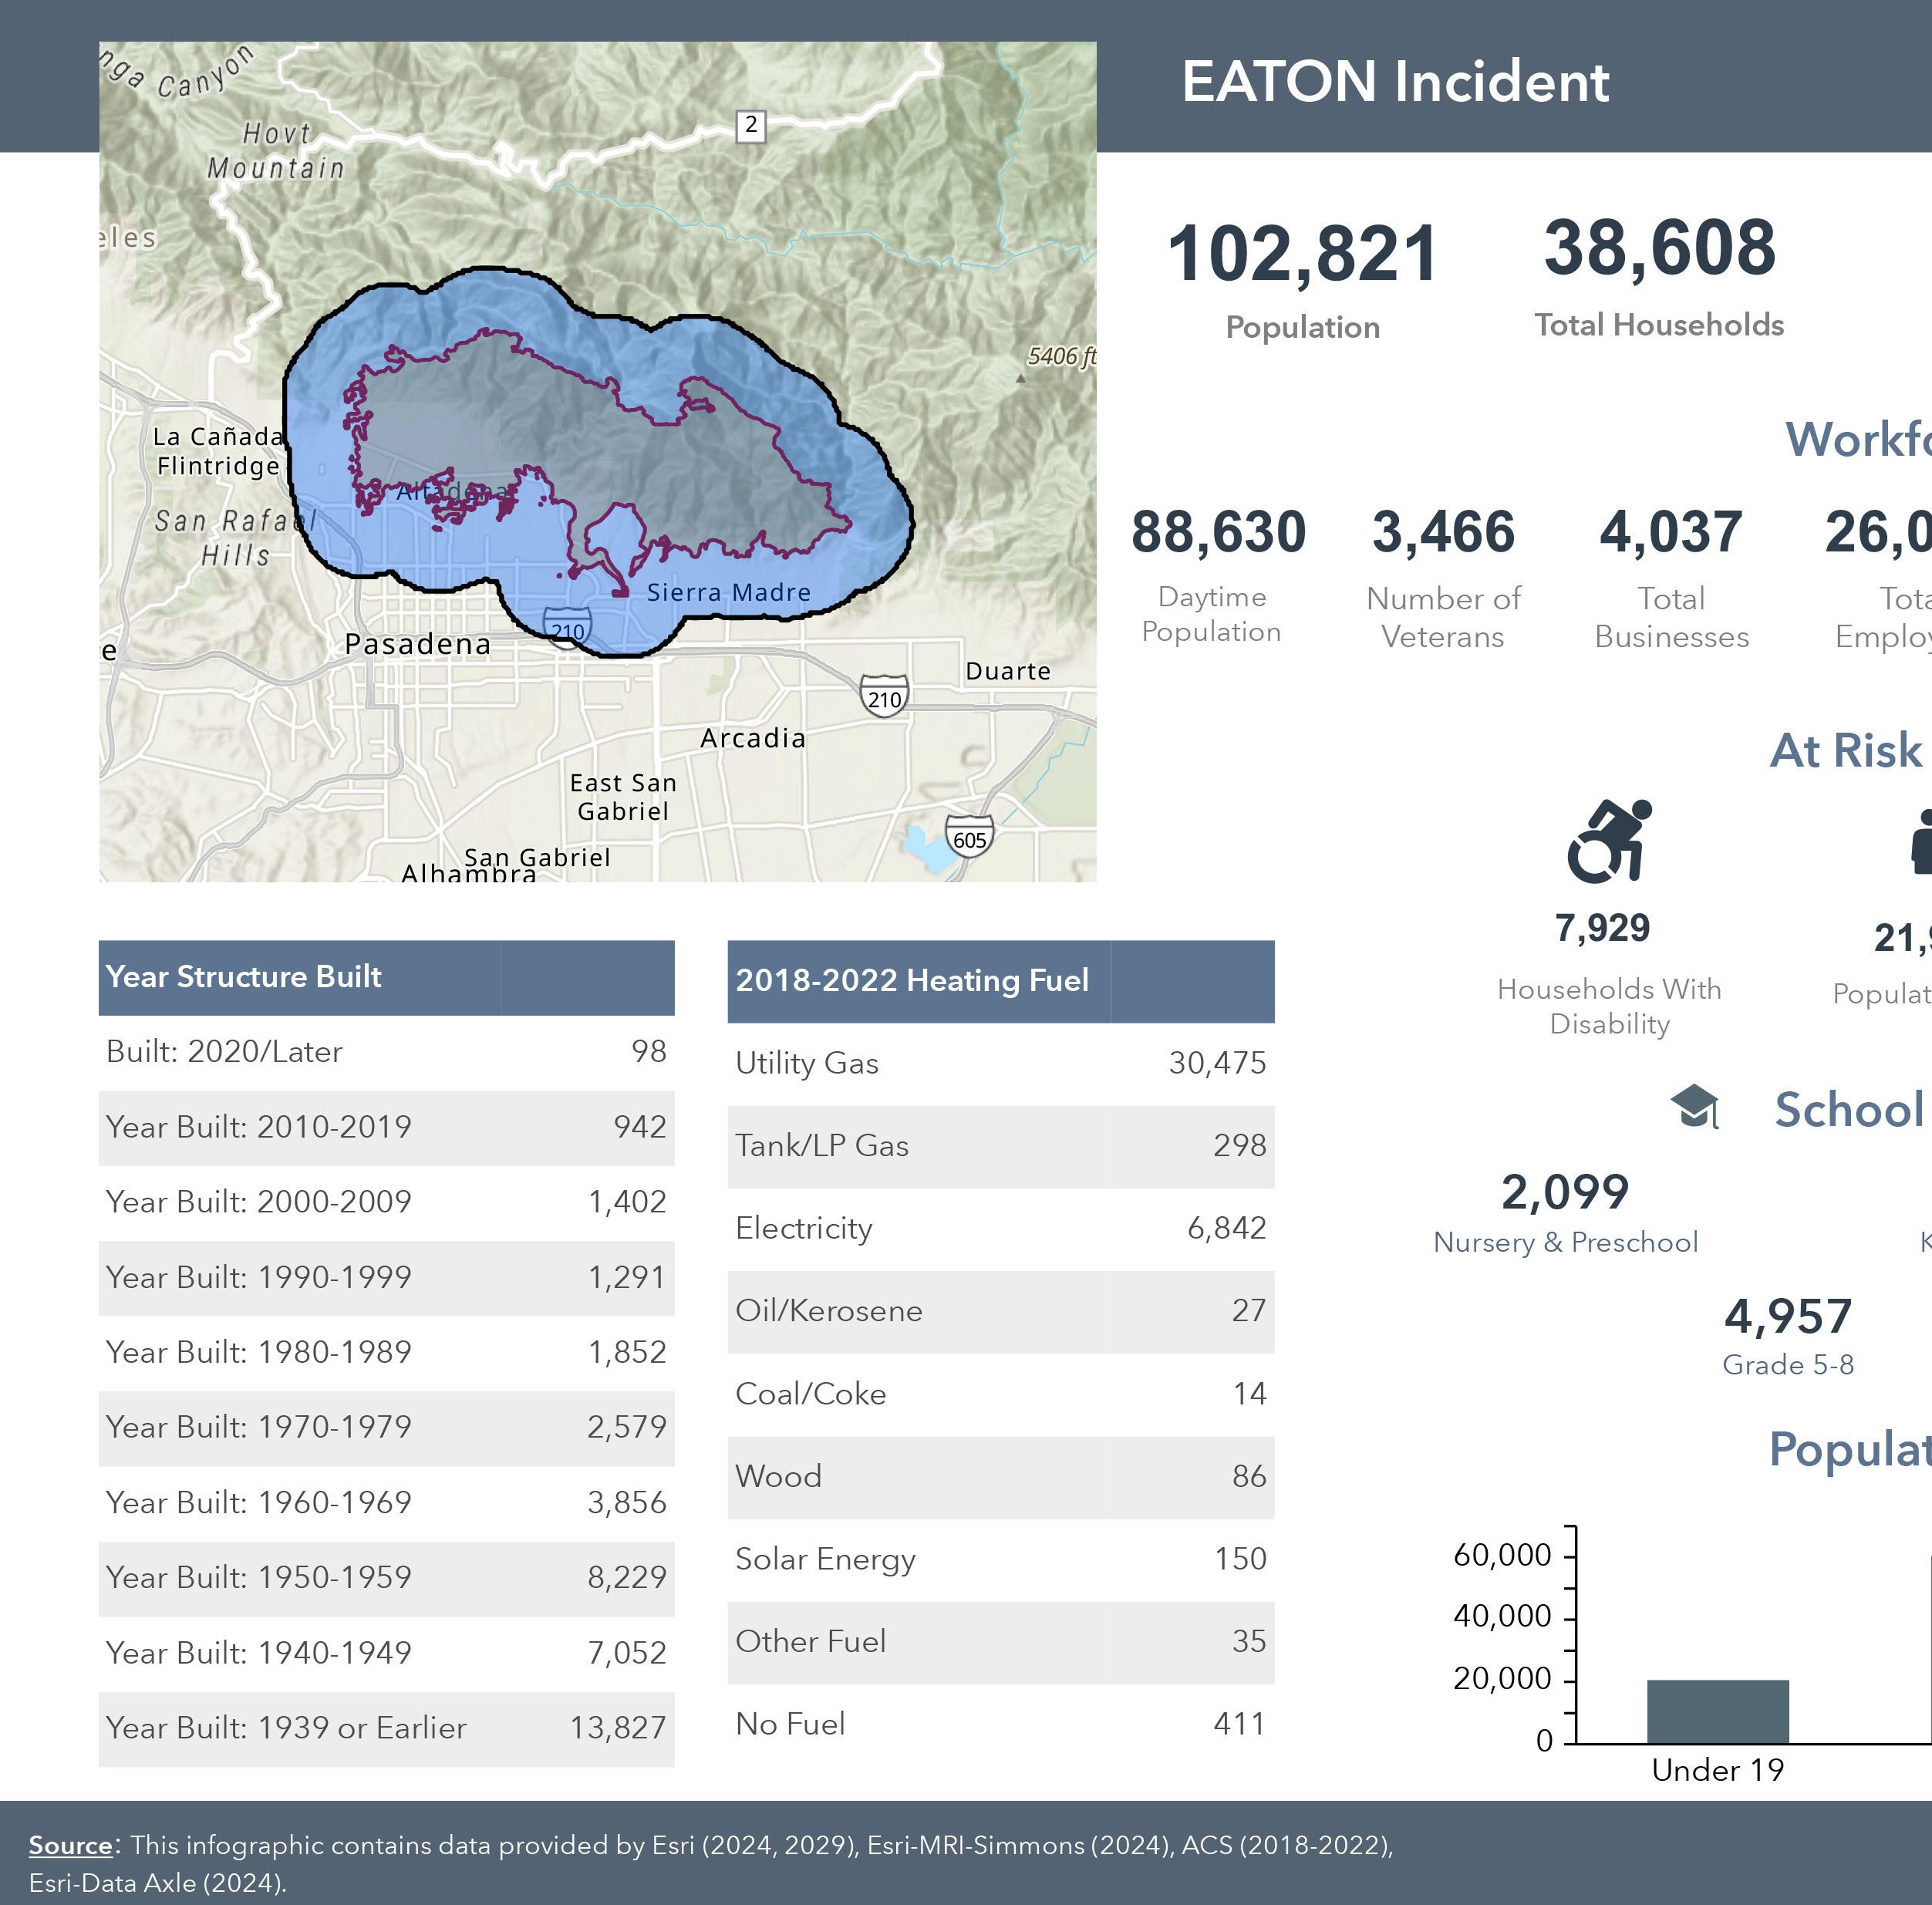The height and width of the screenshot is (1905, 1932).
Task: Click the Interstate 210 shield near Duarte
Action: (883, 697)
